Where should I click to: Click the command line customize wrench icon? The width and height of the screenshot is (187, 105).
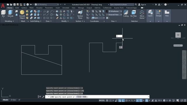(x=43, y=97)
